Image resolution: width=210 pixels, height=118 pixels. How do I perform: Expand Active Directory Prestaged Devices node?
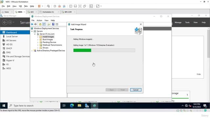click(32, 51)
